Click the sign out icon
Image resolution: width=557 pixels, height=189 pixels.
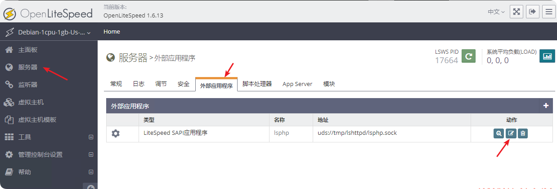point(532,12)
